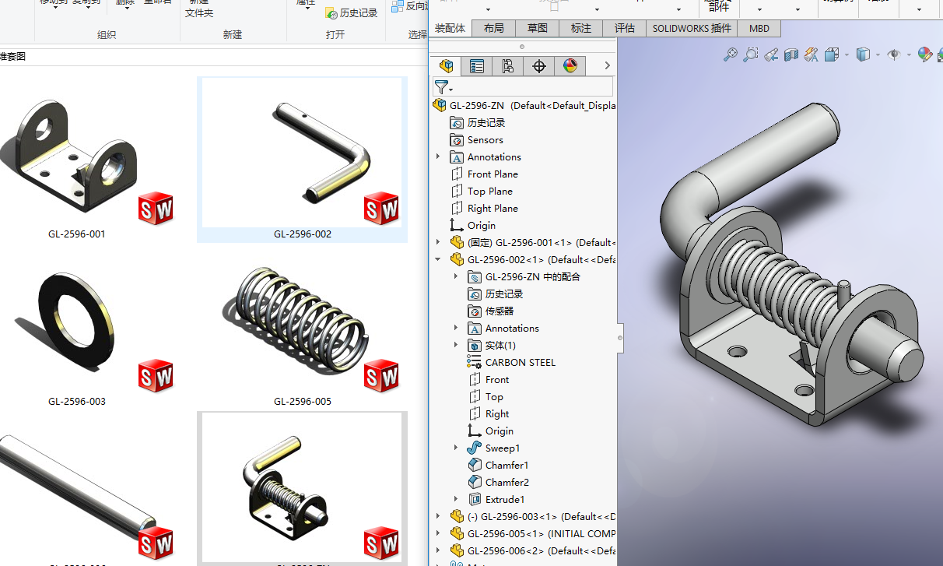The height and width of the screenshot is (566, 943).
Task: Expand the top-level Annotations folder
Action: pos(438,156)
